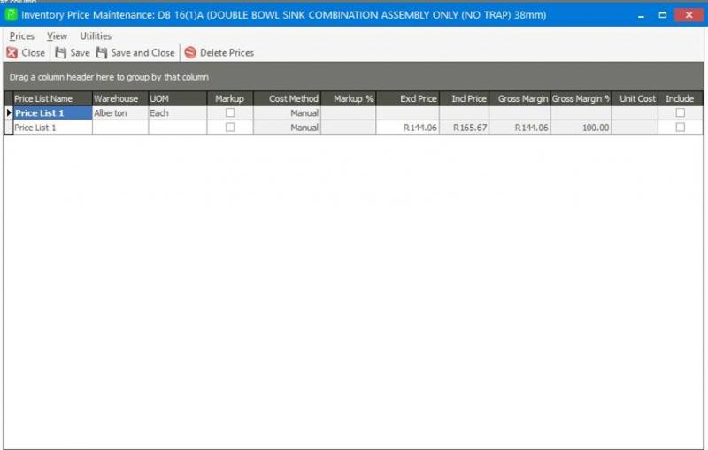Enable Include checkbox in the Alberton row
708x450 pixels.
pyautogui.click(x=680, y=113)
